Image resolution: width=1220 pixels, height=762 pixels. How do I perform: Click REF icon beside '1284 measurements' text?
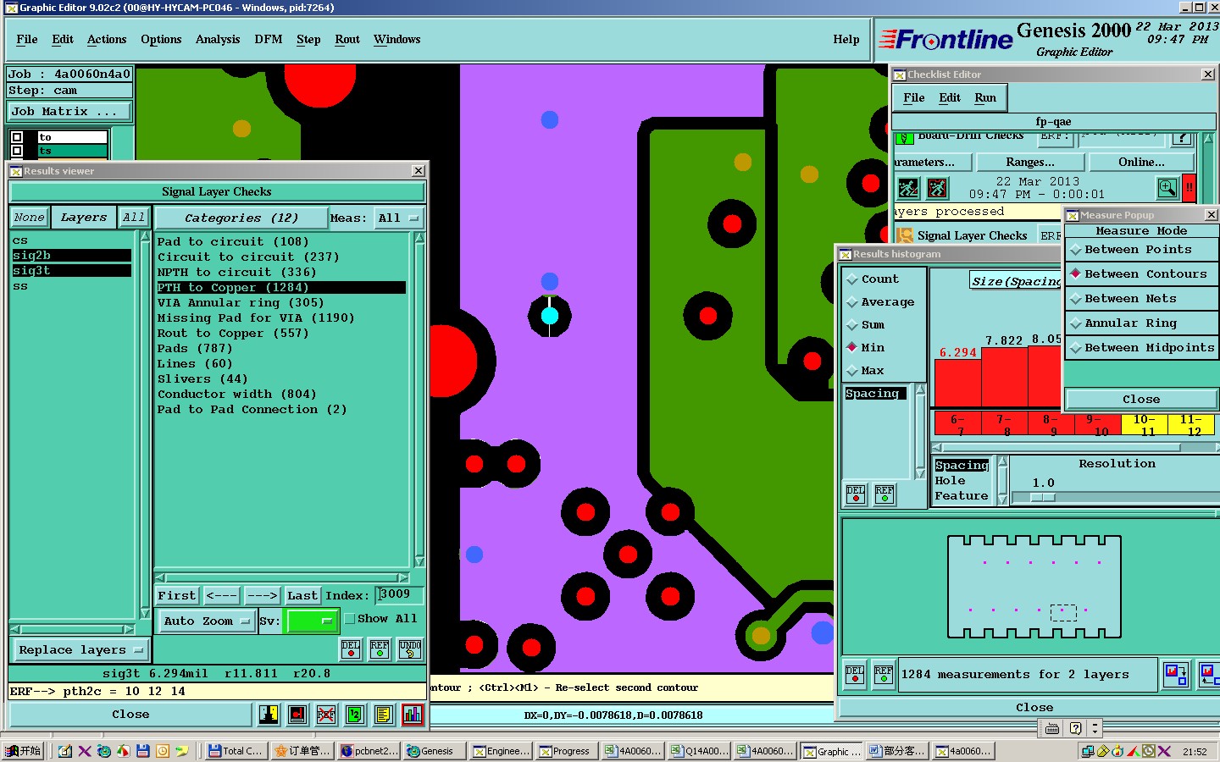[x=884, y=674]
